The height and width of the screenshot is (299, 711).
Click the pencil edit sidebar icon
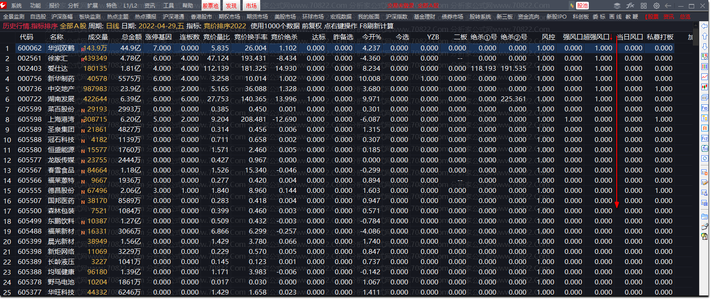click(x=704, y=182)
